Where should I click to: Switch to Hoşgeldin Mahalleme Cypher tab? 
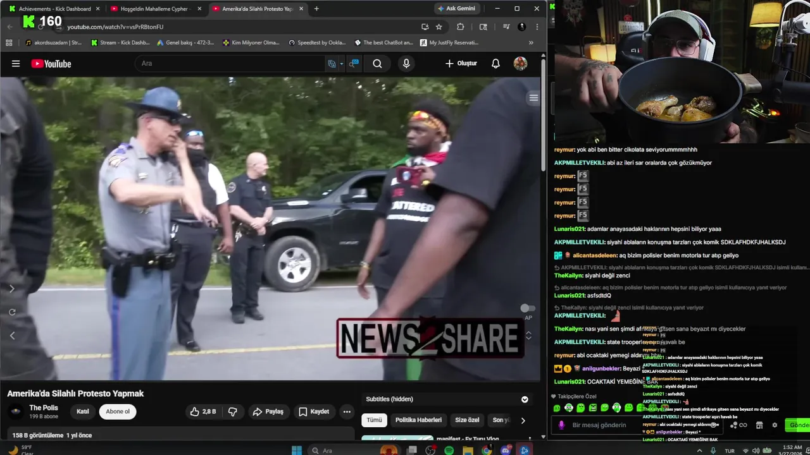pyautogui.click(x=156, y=9)
